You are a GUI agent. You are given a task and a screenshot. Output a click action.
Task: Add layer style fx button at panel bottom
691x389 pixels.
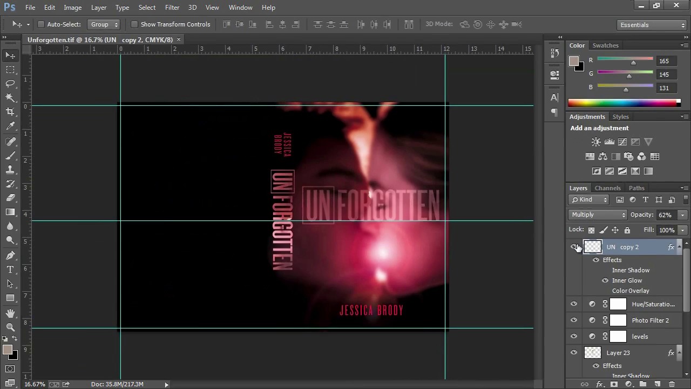[x=599, y=384]
